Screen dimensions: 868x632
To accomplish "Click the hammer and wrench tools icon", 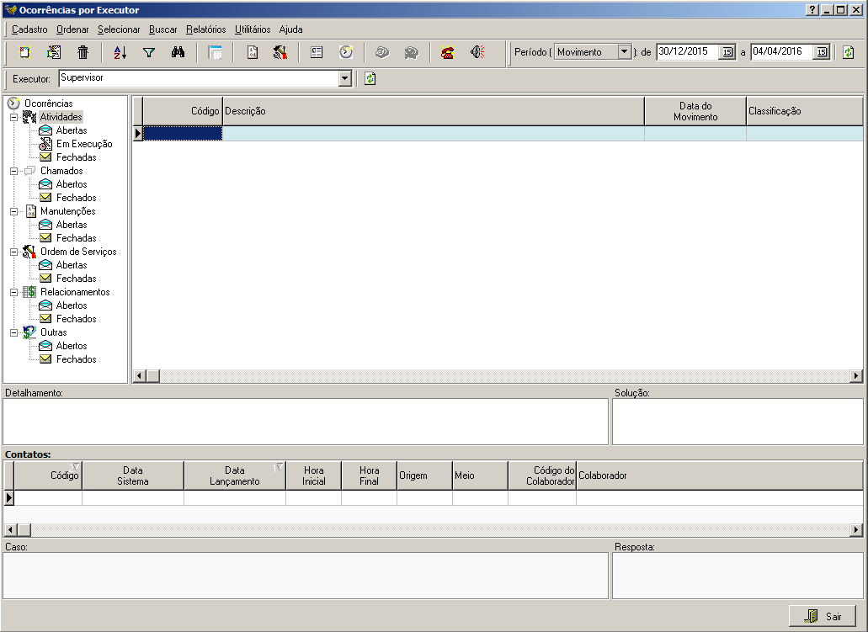I will pyautogui.click(x=280, y=52).
